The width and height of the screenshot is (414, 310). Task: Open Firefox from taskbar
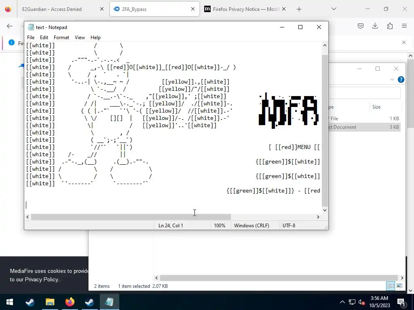70,302
